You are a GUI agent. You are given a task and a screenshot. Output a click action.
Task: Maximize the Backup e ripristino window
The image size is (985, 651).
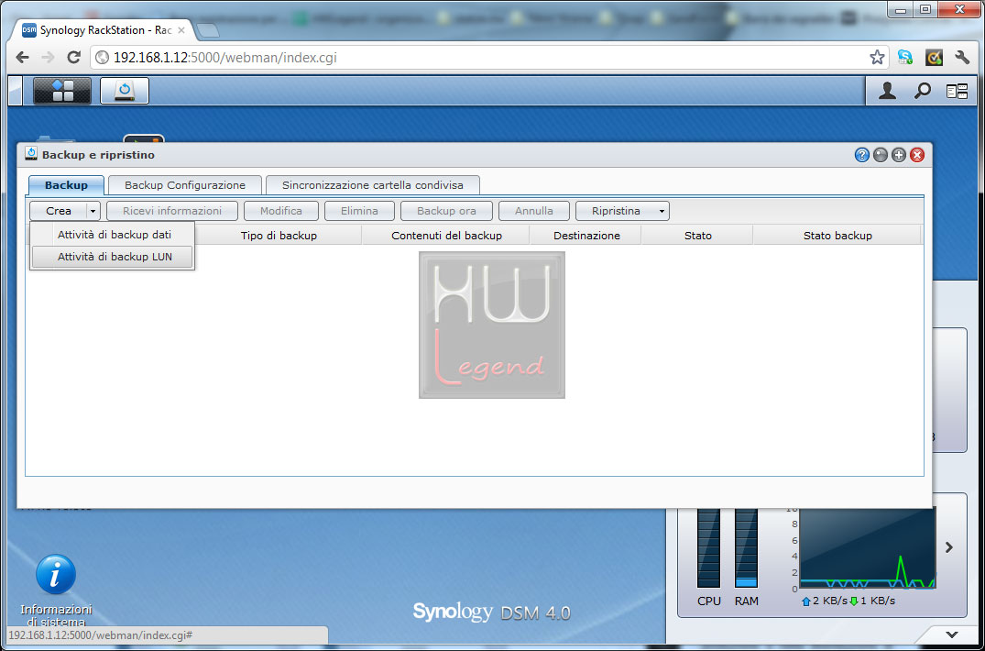pos(899,155)
